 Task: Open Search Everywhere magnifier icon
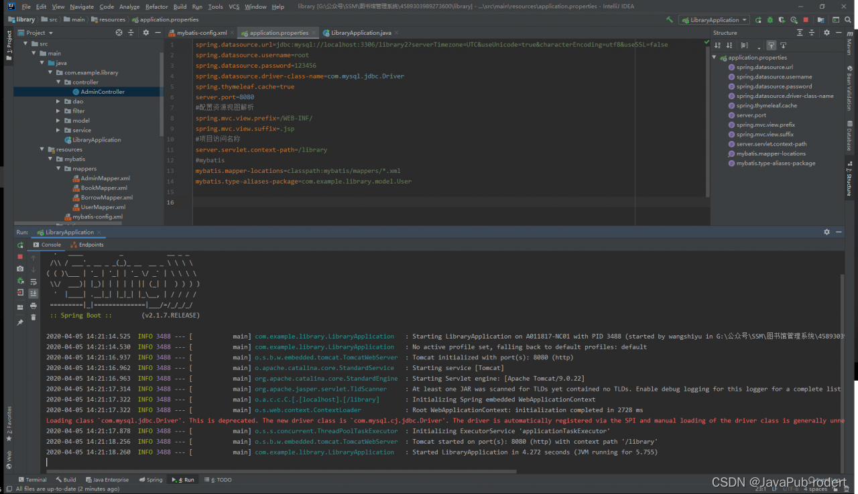tap(848, 20)
